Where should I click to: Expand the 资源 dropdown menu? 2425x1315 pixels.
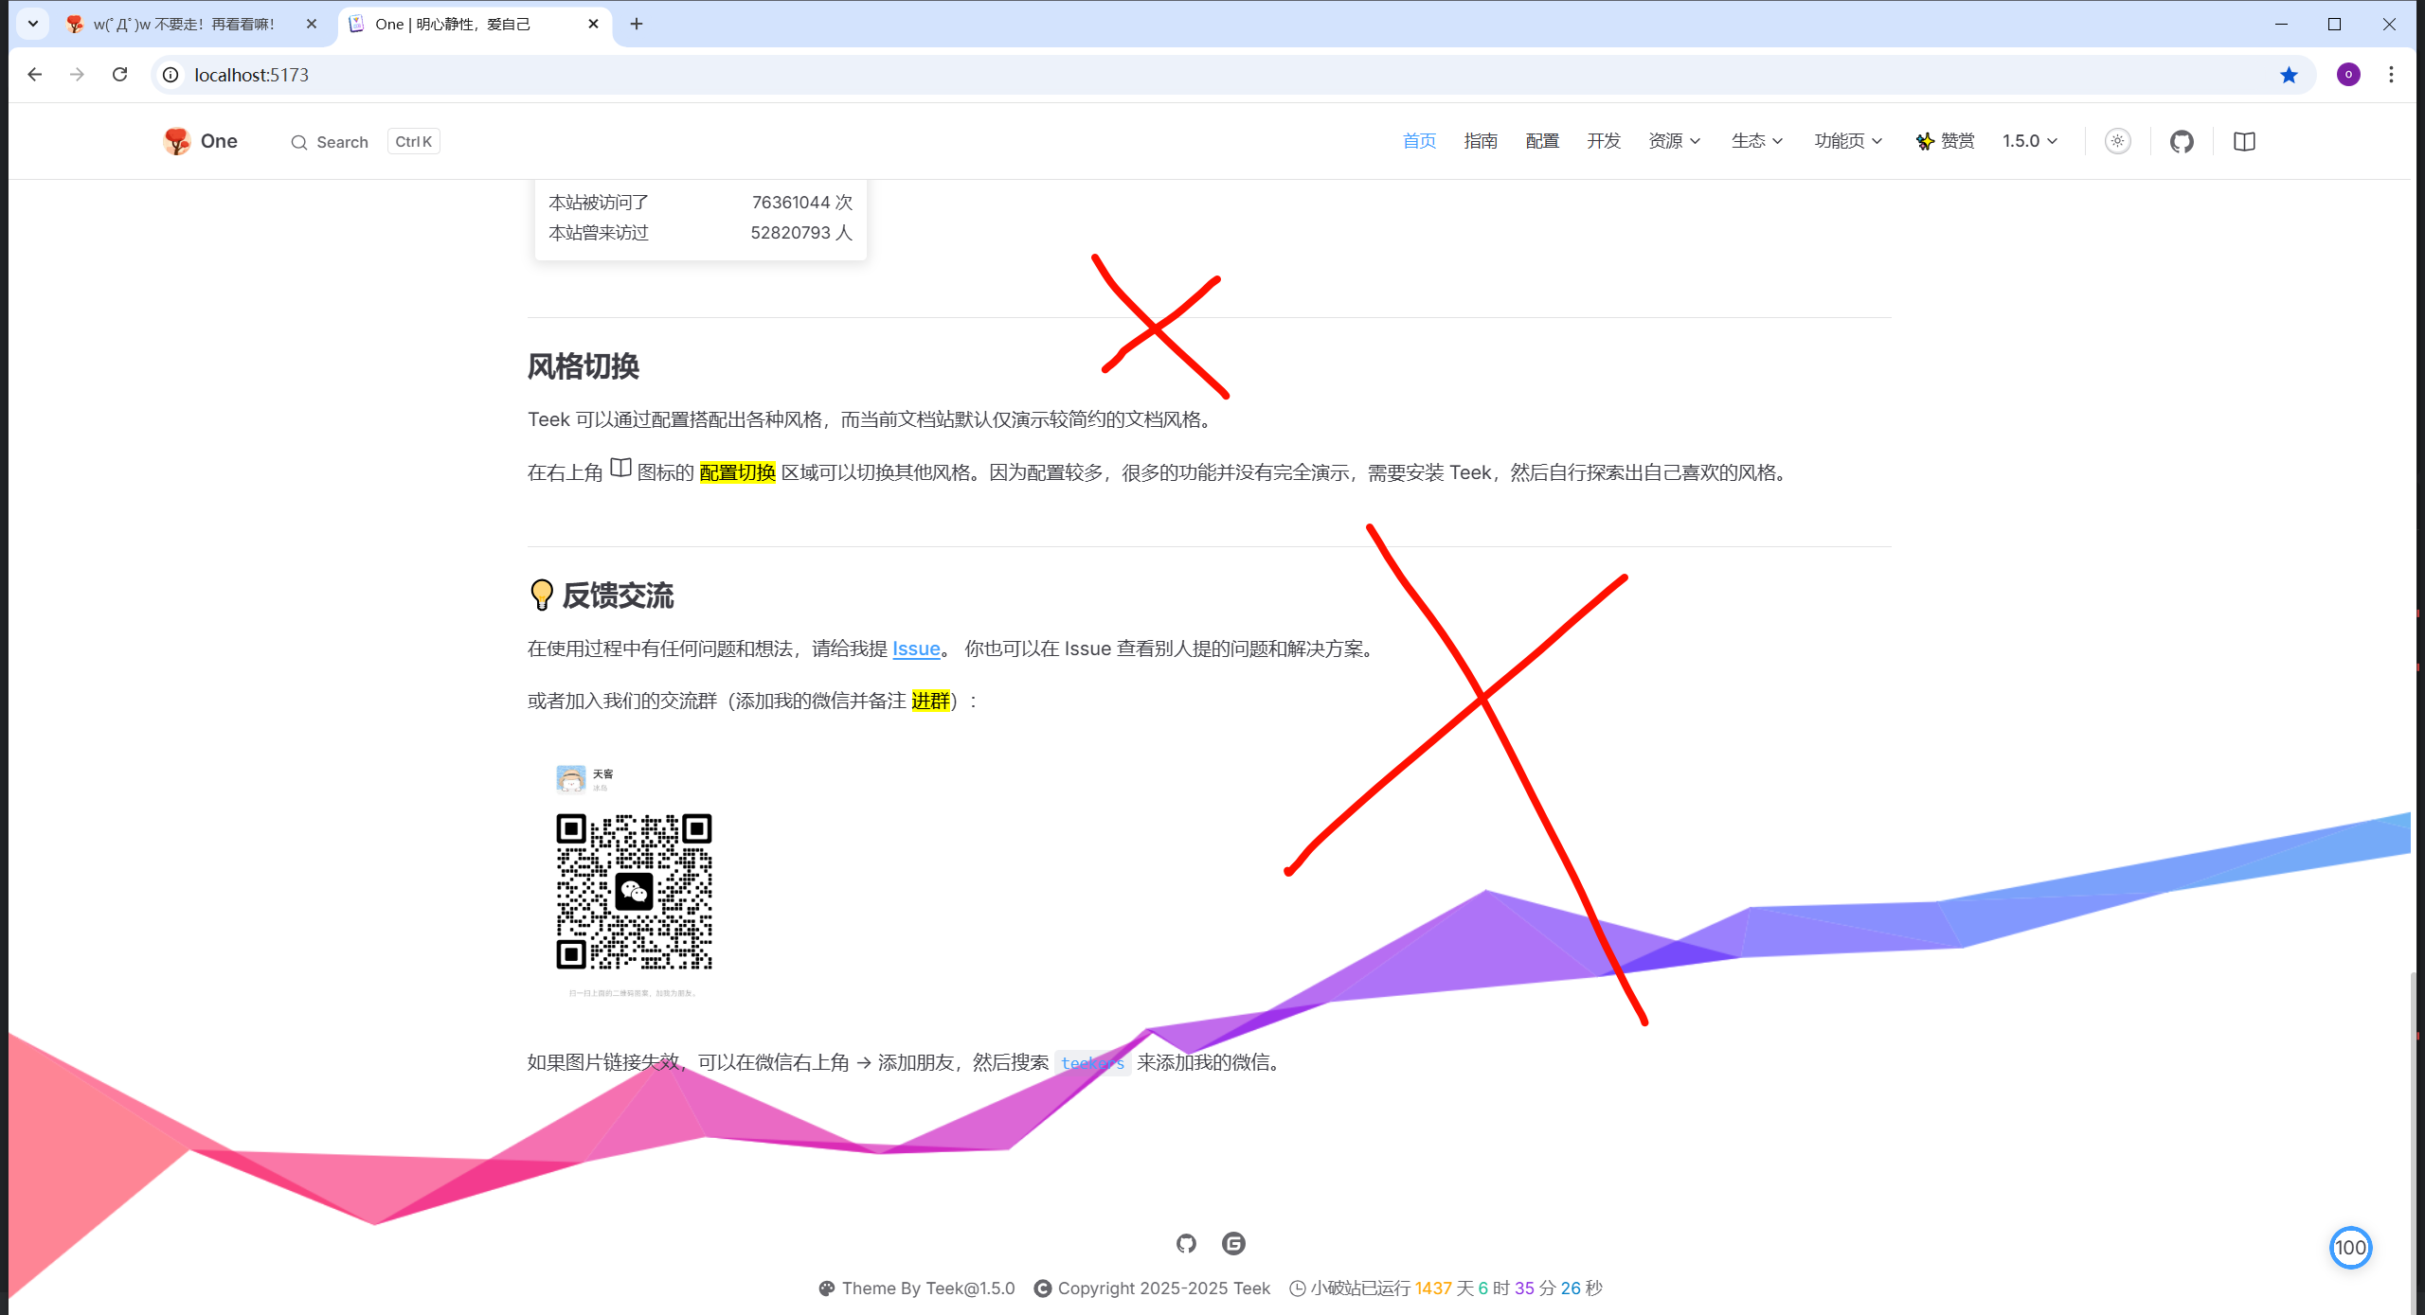[x=1674, y=141]
